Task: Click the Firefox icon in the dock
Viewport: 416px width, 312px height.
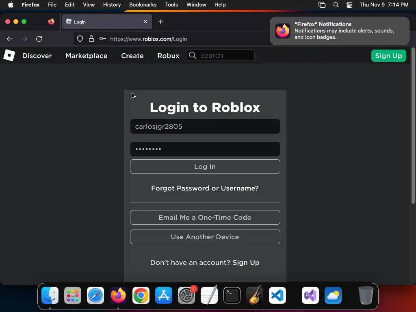Action: coord(118,295)
